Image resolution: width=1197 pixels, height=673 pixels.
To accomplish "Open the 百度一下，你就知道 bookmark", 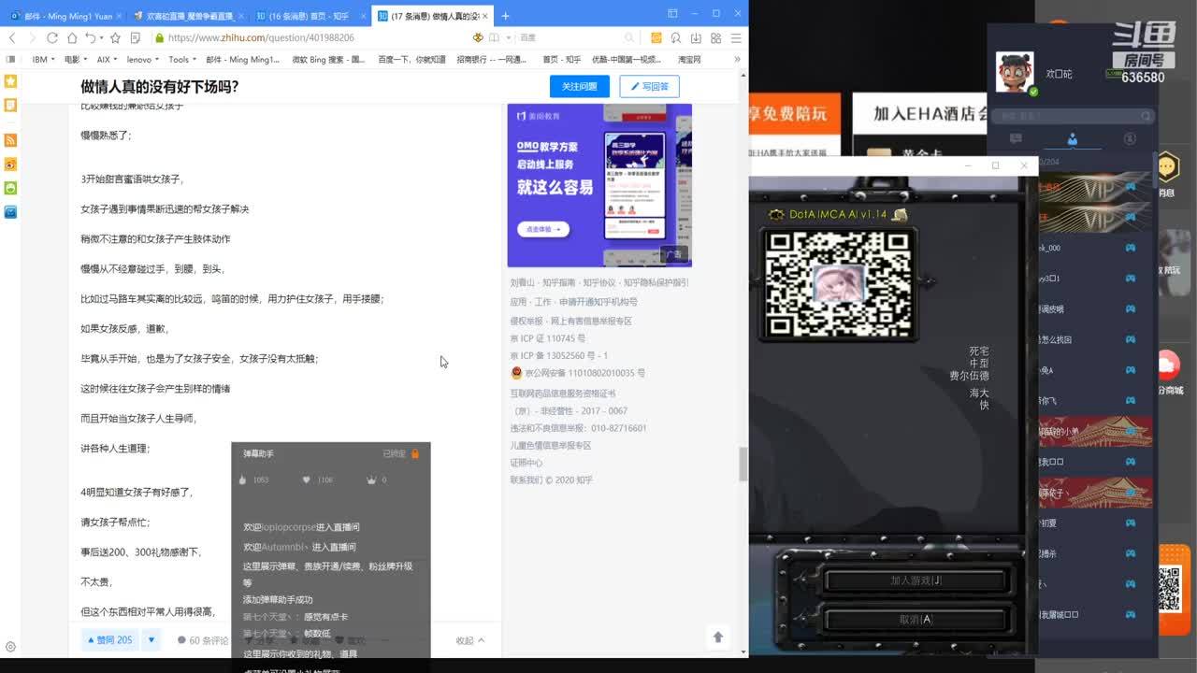I will 411,59.
